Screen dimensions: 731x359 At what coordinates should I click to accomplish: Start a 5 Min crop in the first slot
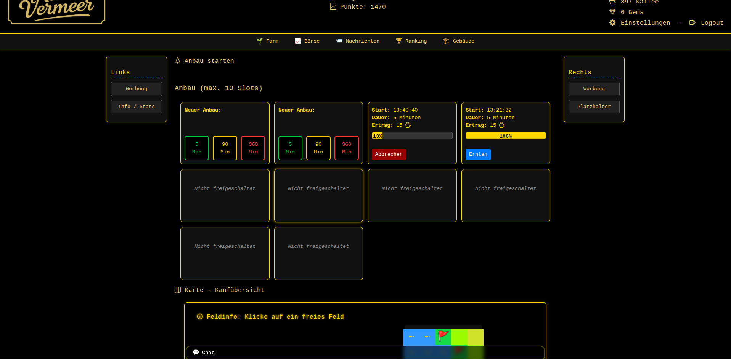coord(196,148)
